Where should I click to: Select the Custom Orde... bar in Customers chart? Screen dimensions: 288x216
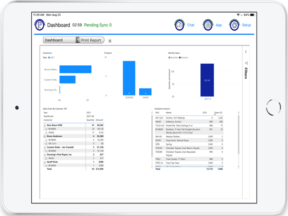(x=67, y=79)
